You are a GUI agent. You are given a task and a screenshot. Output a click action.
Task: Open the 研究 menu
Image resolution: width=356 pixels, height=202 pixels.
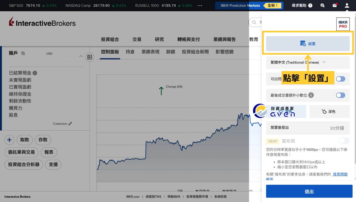point(159,39)
